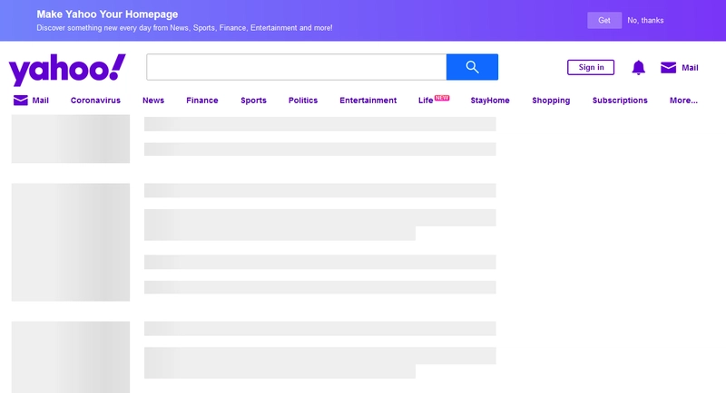Dismiss banner with No, thanks

click(645, 20)
